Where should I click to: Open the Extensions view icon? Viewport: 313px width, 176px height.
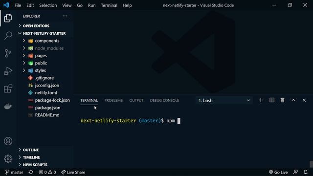(x=8, y=88)
